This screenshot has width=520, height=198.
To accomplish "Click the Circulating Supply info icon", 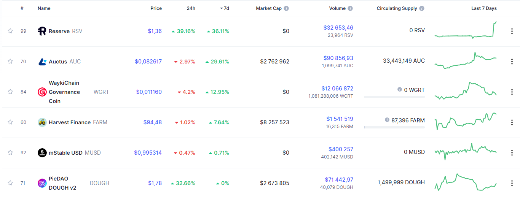I will pyautogui.click(x=422, y=8).
